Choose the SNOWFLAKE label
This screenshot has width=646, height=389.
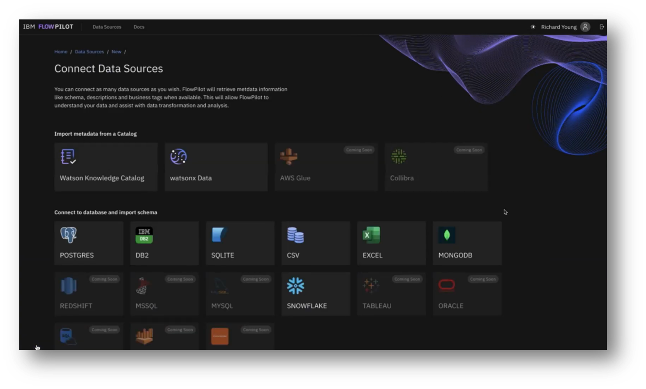[x=307, y=306]
